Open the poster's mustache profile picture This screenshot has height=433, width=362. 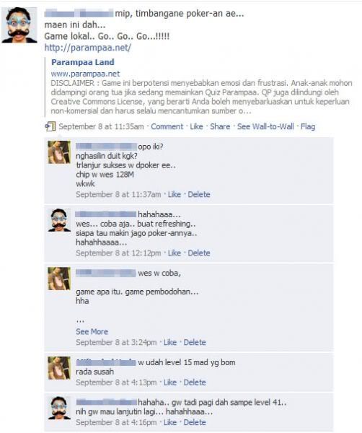point(19,25)
